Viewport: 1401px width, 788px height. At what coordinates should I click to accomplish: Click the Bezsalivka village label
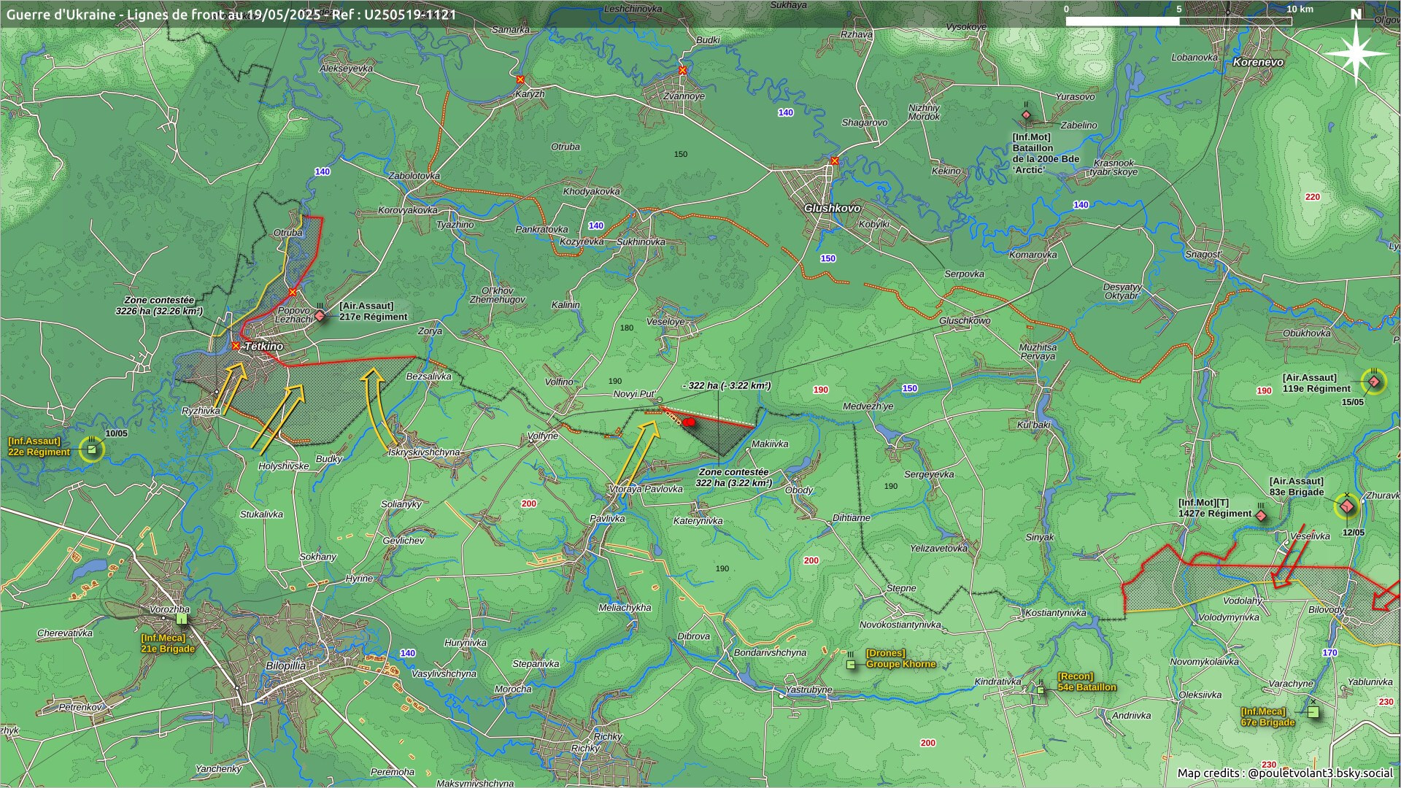click(428, 376)
